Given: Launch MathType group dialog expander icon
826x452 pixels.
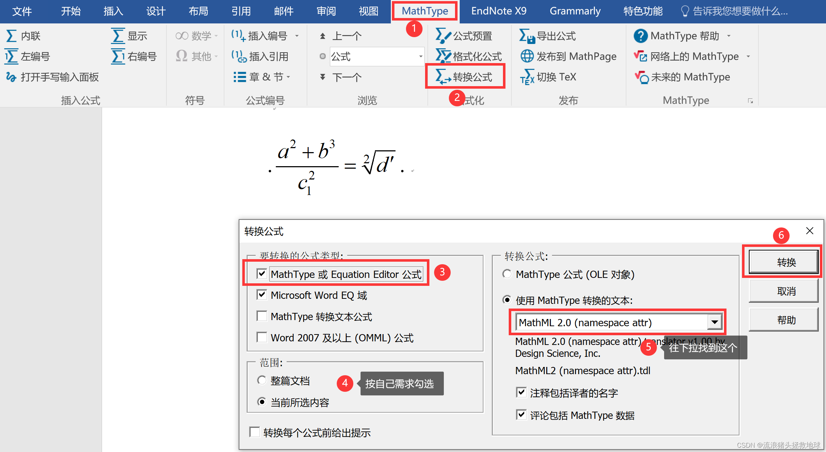Looking at the screenshot, I should (x=750, y=101).
